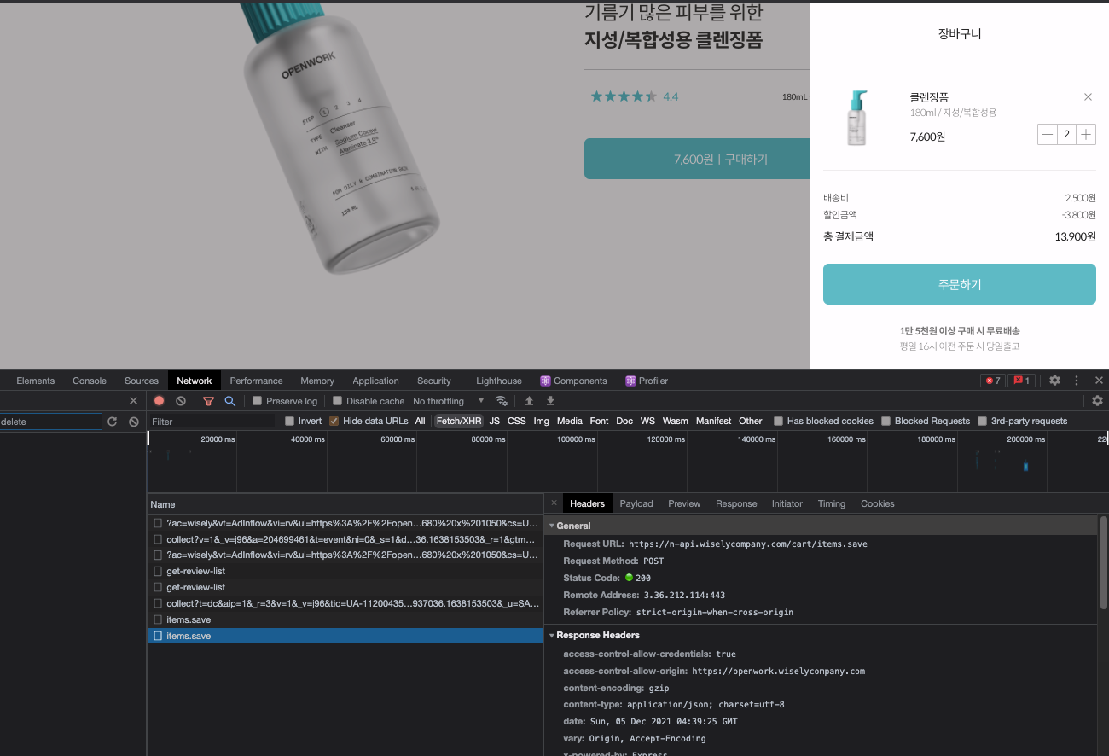Screen dimensions: 1109x756
Task: Click the 주문하기 order button
Action: (x=960, y=284)
